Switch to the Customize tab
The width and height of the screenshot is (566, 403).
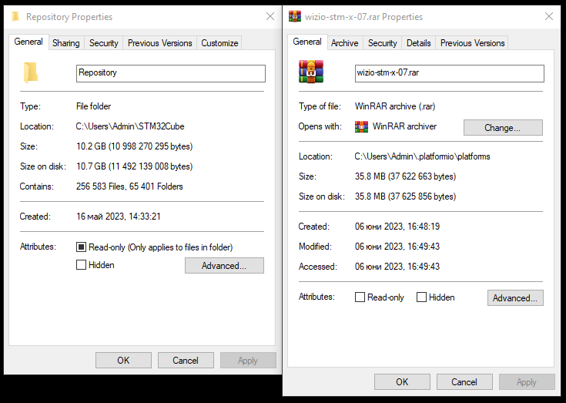219,43
